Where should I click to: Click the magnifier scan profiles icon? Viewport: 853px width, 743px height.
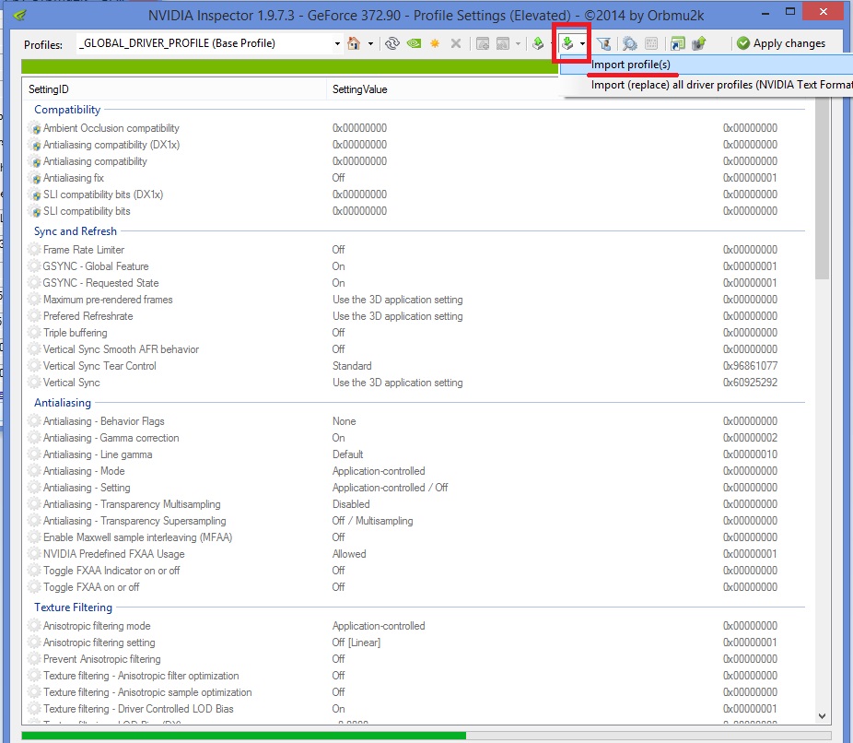[630, 43]
